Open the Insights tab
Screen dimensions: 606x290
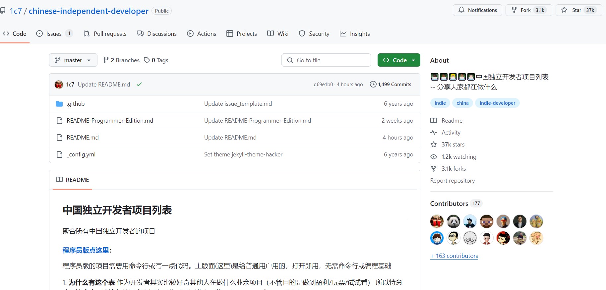click(355, 33)
